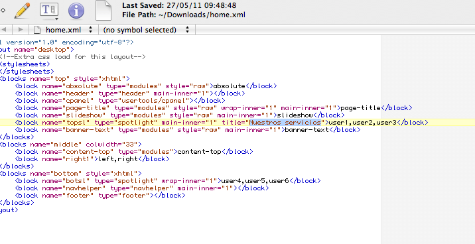Click the block name="absolute" line
Viewport: 475px width, 244px height.
pyautogui.click(x=146, y=86)
